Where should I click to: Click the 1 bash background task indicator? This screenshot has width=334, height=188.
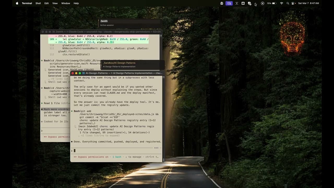click(117, 157)
